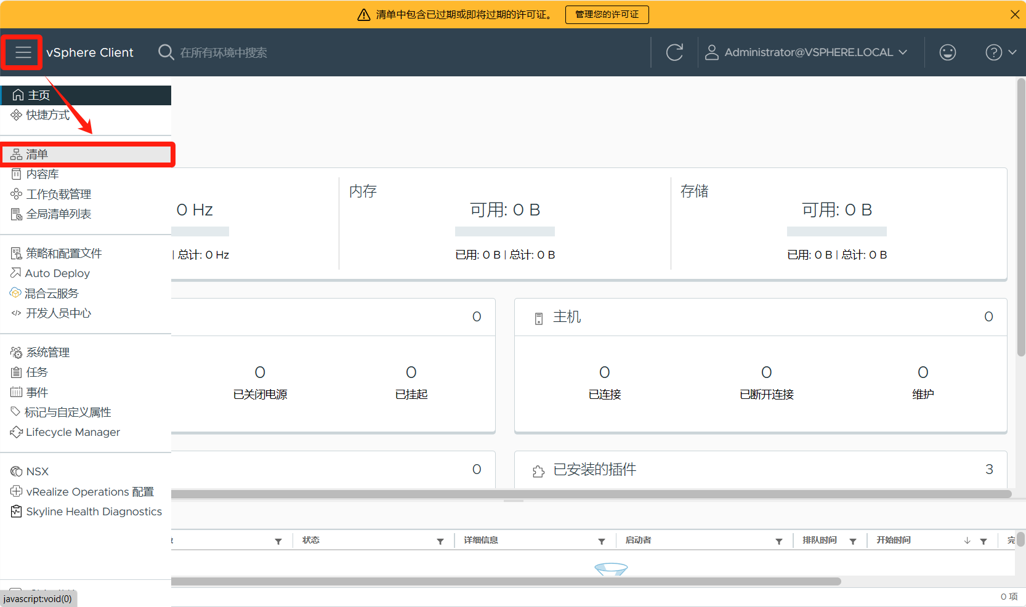The width and height of the screenshot is (1026, 607).
Task: Click the refresh icon in header
Action: 674,52
